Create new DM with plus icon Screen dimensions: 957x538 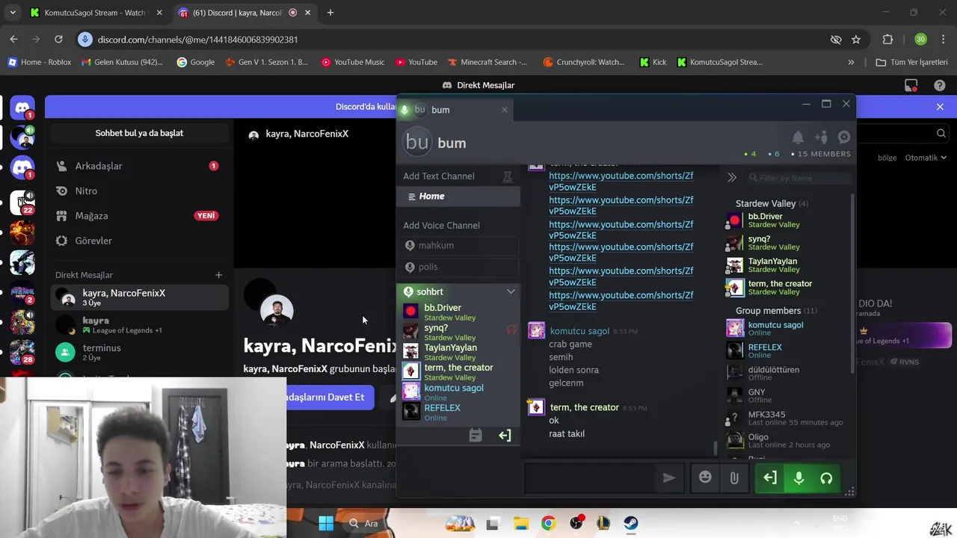pos(218,275)
